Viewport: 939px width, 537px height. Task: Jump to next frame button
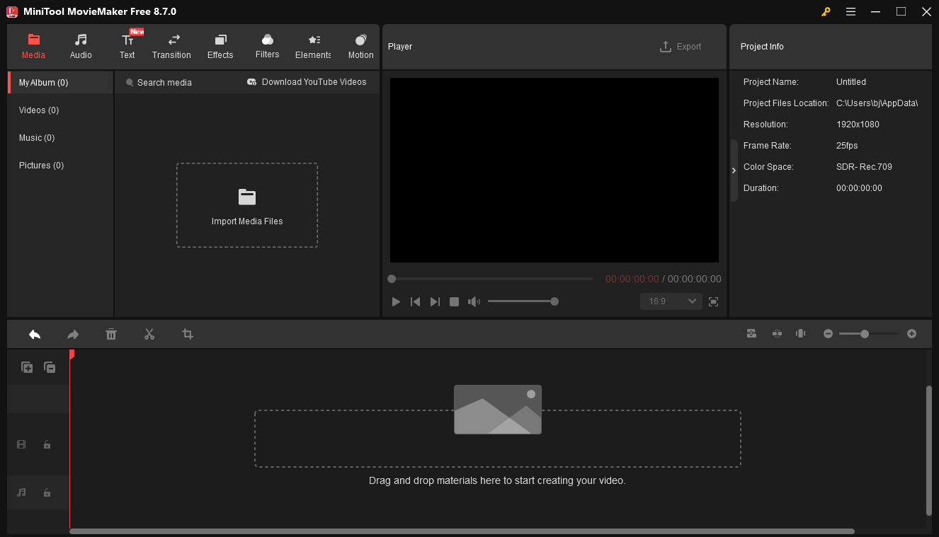435,302
